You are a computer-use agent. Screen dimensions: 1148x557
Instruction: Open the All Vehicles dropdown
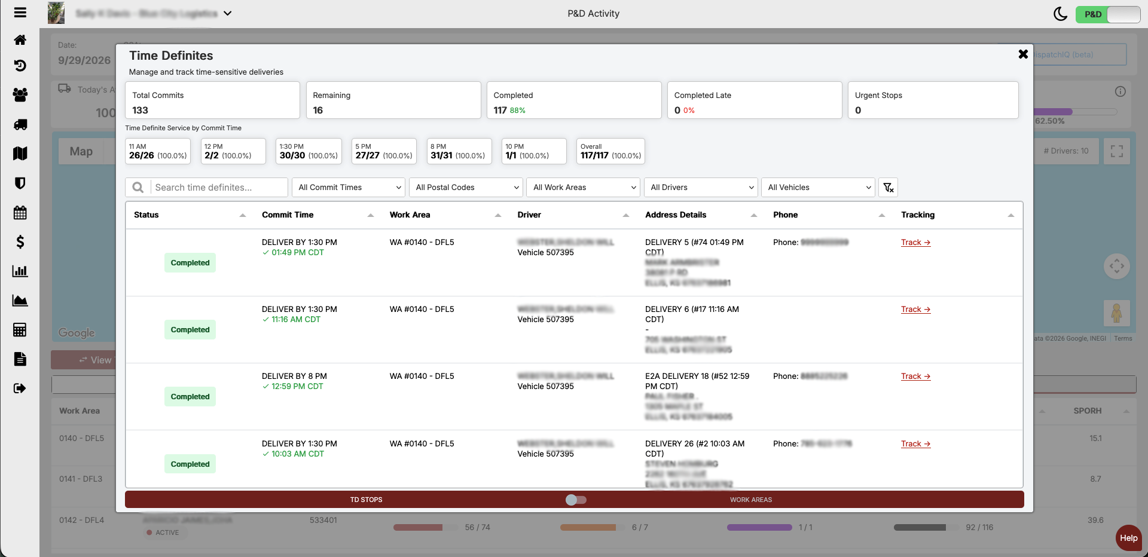[x=819, y=188]
